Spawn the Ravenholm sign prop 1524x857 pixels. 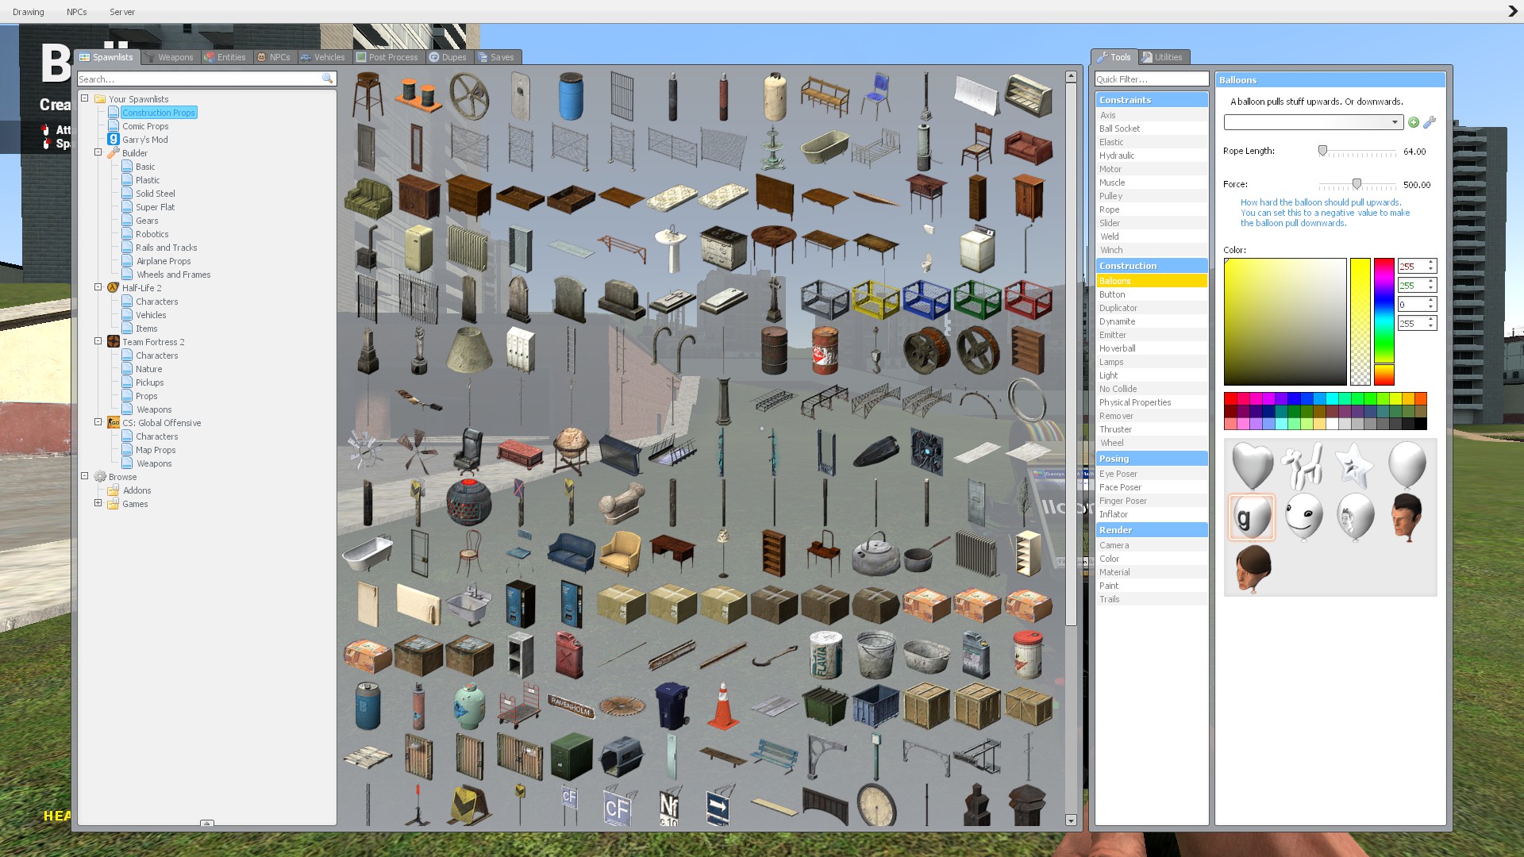(571, 706)
